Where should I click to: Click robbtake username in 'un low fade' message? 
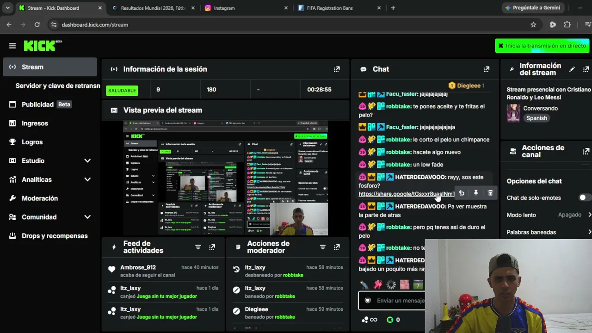(x=398, y=165)
